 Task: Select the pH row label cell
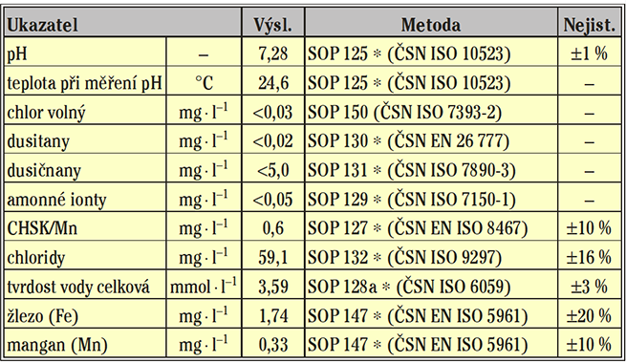click(85, 52)
